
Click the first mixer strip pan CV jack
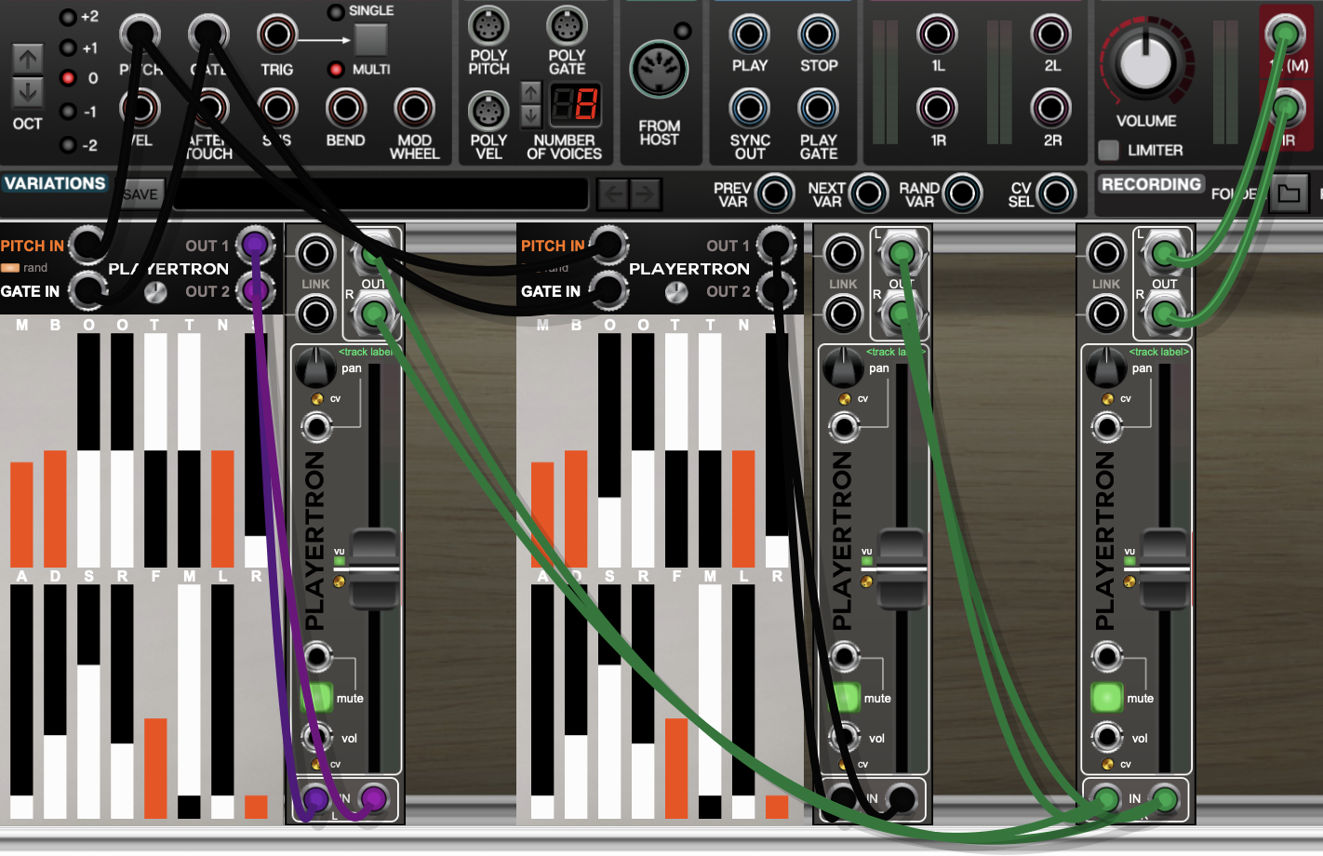(316, 427)
